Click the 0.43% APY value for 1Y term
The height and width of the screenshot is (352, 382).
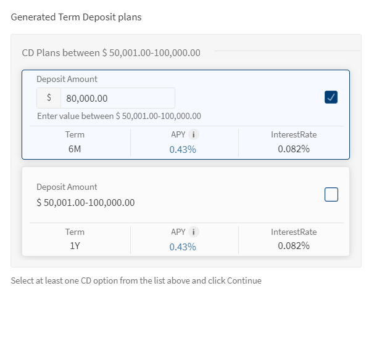pyautogui.click(x=183, y=247)
